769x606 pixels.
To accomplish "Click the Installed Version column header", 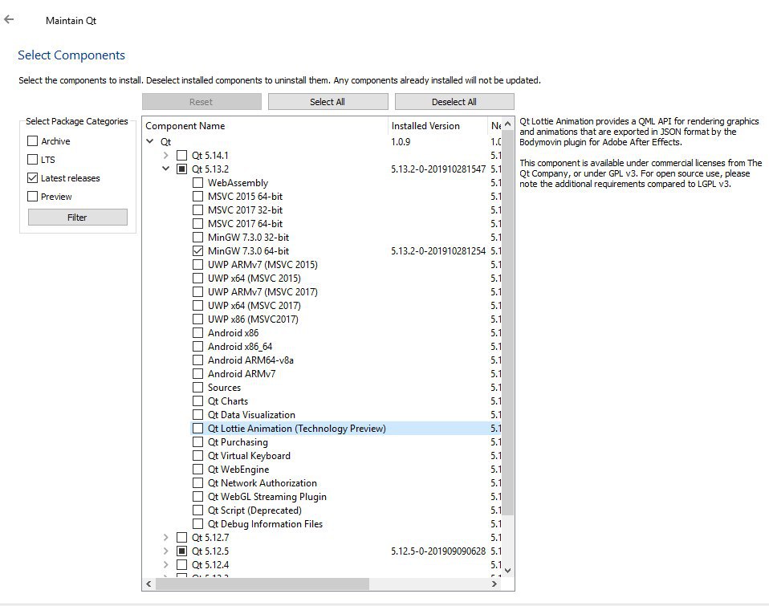I will coord(437,125).
